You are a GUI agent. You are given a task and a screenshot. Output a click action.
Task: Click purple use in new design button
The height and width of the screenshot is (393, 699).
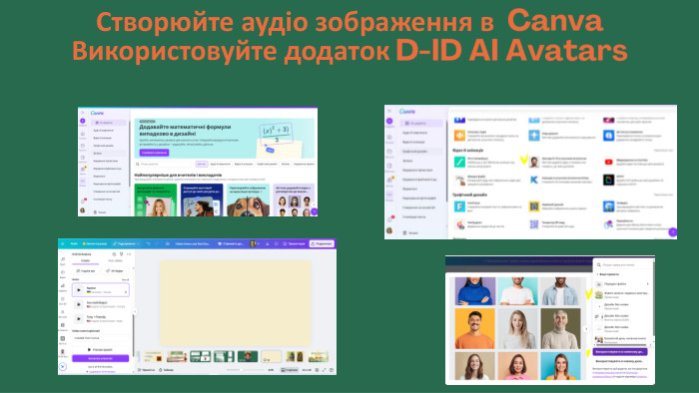620,352
